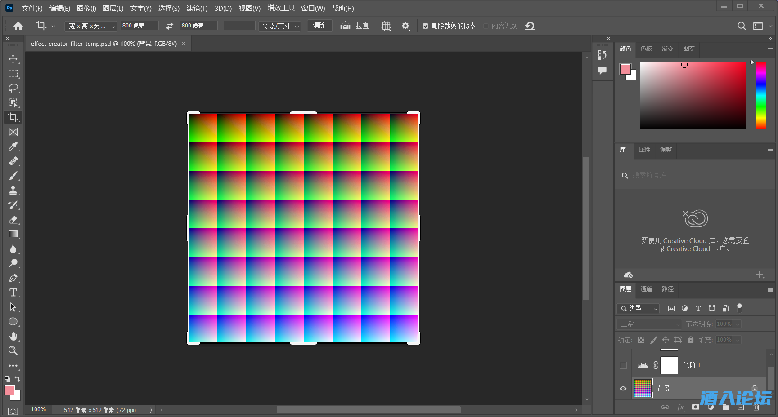Image resolution: width=778 pixels, height=417 pixels.
Task: Open the 像素/英寸 units dropdown
Action: 280,26
